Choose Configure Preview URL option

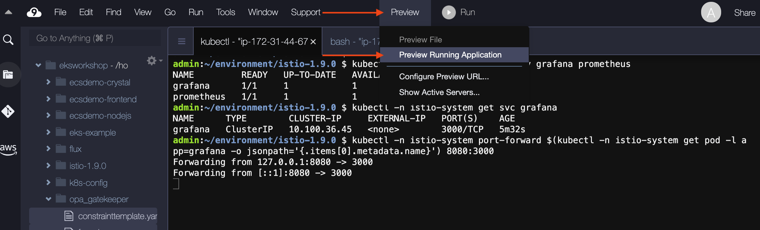click(444, 77)
